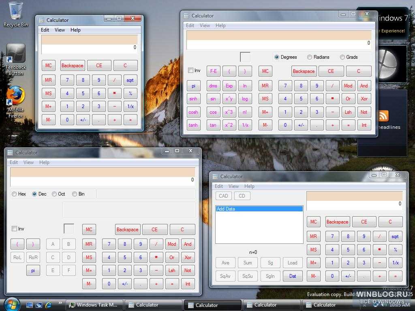Click the log button
Screen dimensions: 415x311
click(245, 99)
